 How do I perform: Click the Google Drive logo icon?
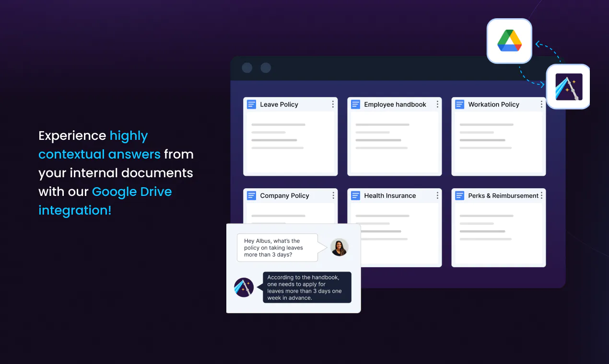click(509, 41)
